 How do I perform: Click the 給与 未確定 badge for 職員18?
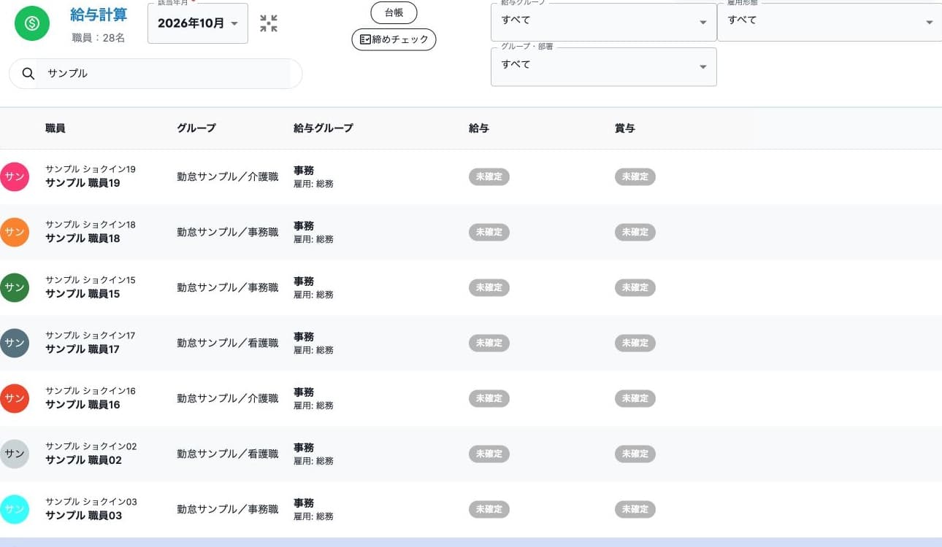pyautogui.click(x=489, y=232)
